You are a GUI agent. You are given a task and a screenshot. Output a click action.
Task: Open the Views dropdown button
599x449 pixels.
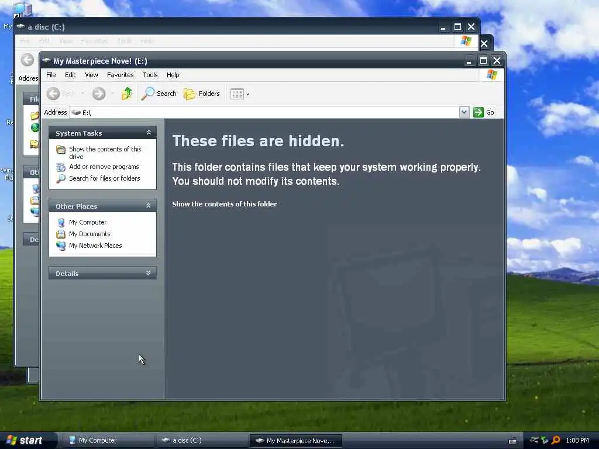[239, 94]
